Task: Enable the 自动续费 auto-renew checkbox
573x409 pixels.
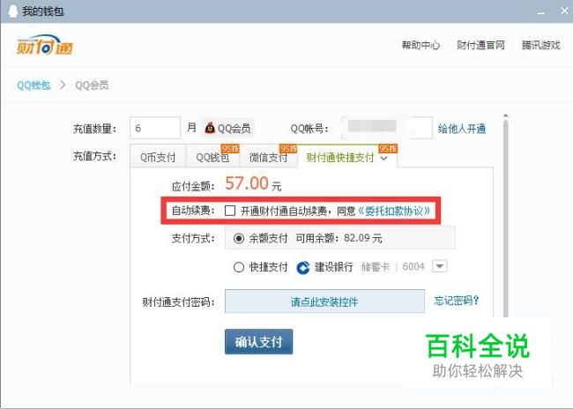Action: (230, 211)
